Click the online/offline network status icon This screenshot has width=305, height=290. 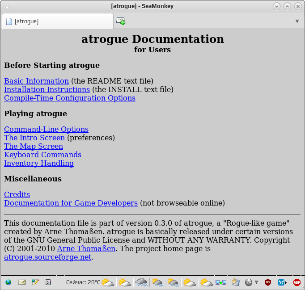coord(221,282)
